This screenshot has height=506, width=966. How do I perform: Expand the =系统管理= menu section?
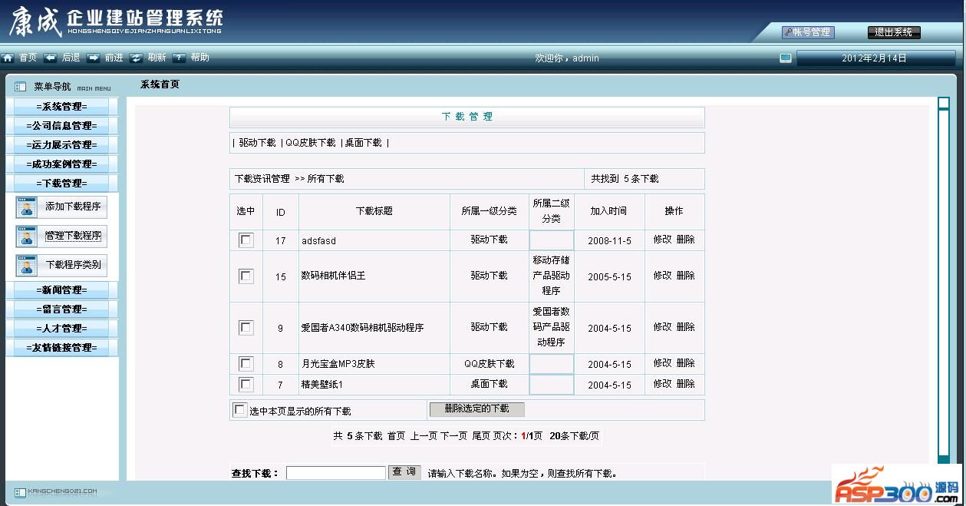[62, 107]
